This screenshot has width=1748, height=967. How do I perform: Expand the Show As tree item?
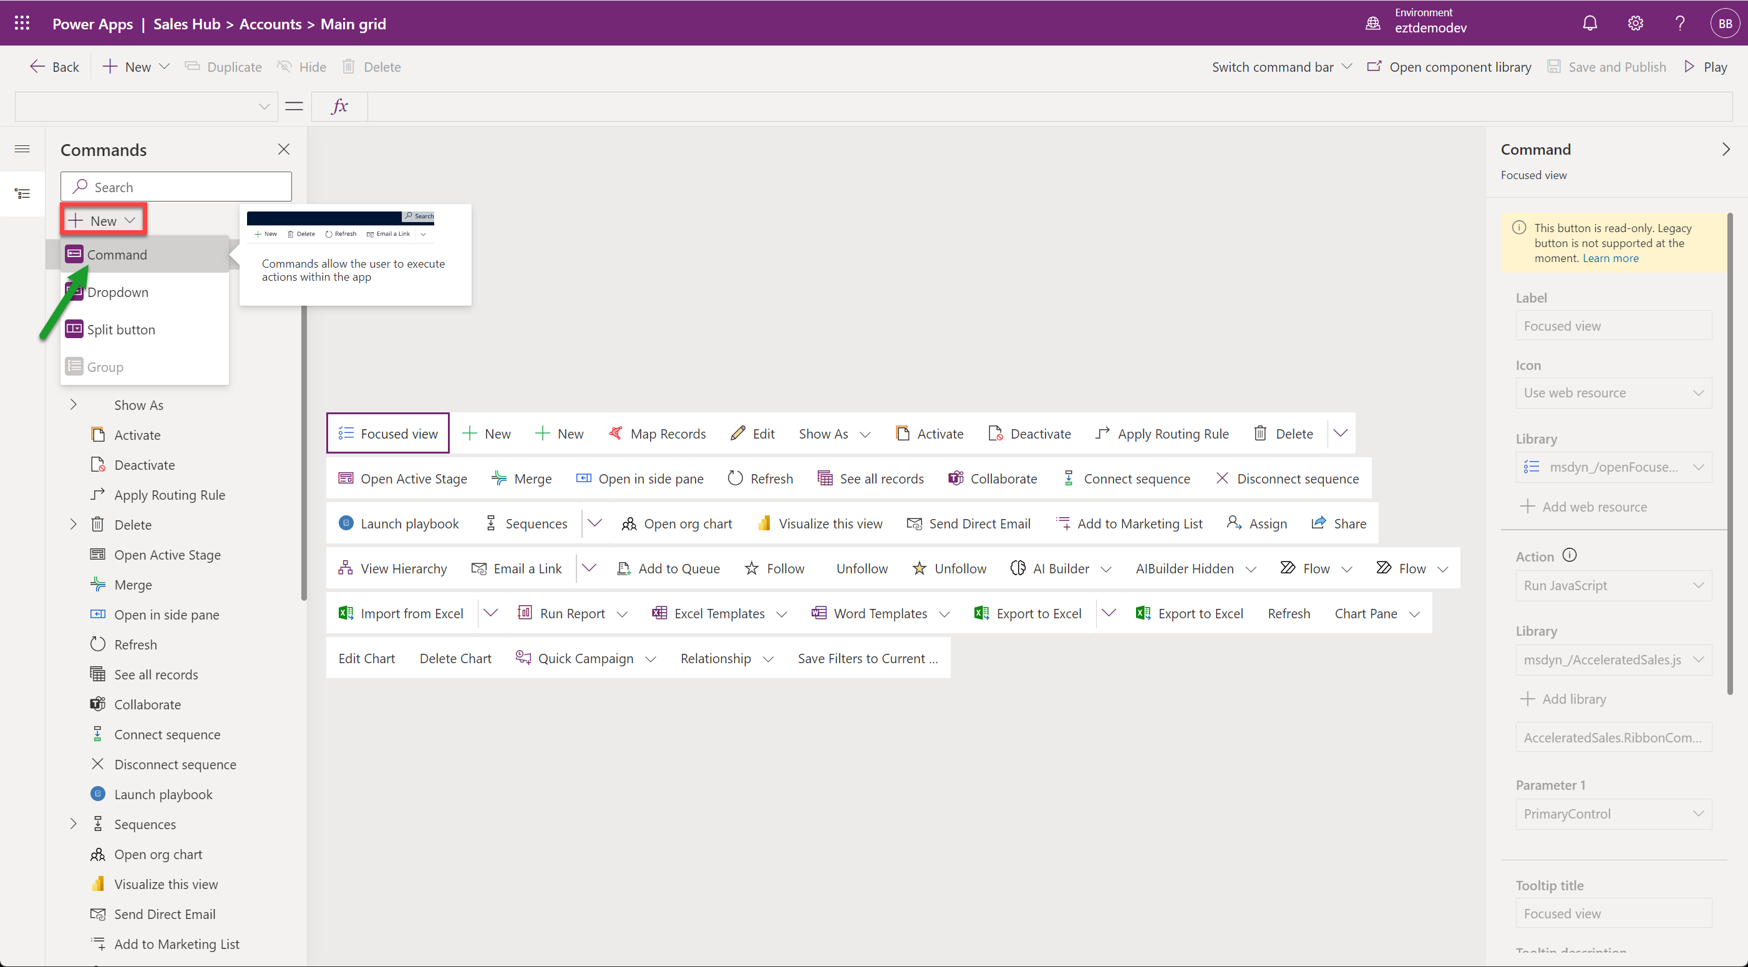(73, 404)
